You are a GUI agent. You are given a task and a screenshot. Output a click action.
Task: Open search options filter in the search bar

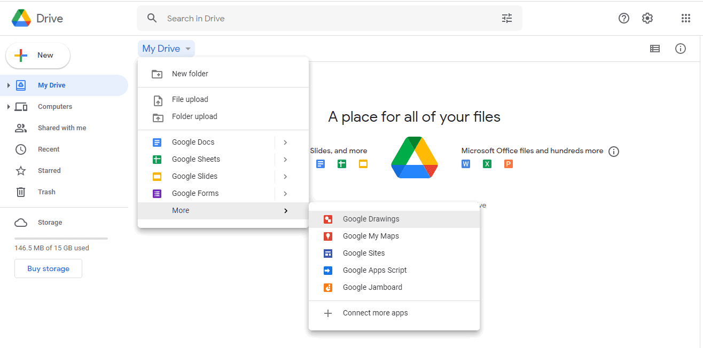(506, 18)
